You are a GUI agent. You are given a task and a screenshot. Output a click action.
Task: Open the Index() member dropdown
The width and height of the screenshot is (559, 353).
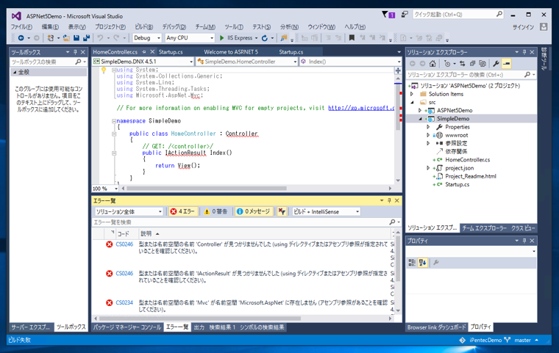coord(350,62)
